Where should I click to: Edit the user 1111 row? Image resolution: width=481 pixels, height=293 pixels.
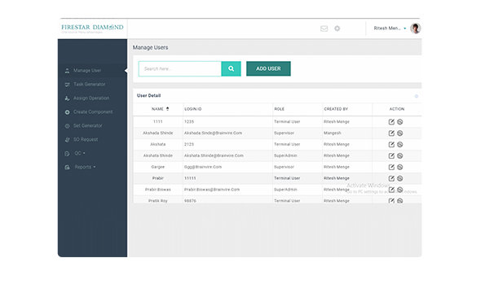391,122
